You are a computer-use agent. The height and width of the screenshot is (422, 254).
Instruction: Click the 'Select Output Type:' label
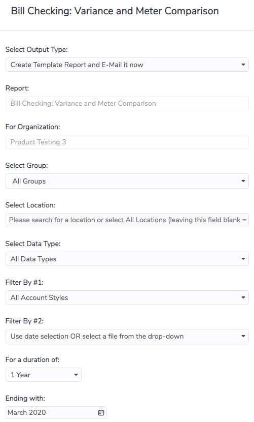(37, 49)
